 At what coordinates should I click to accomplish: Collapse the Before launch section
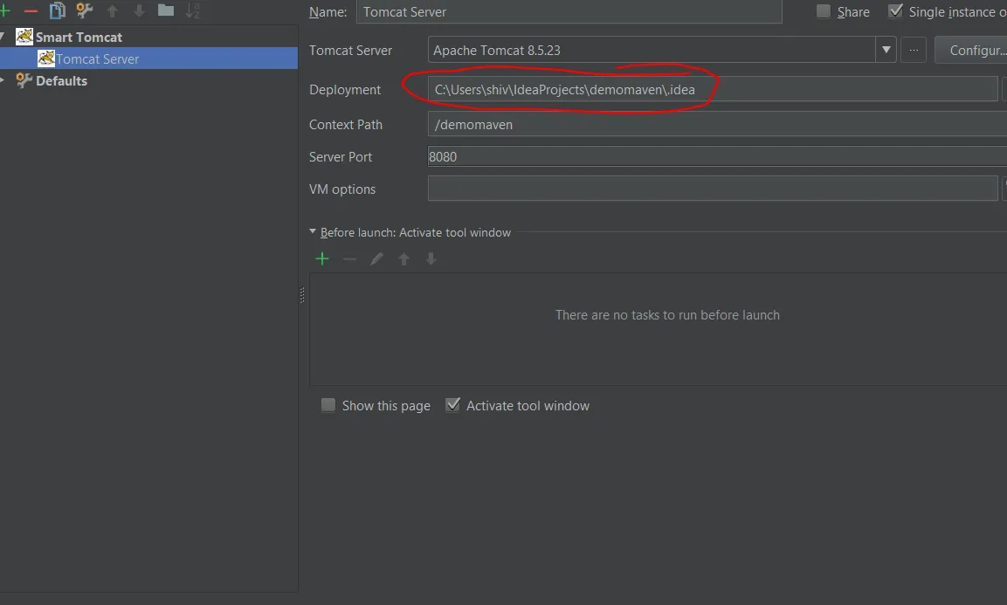click(x=313, y=232)
